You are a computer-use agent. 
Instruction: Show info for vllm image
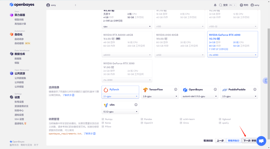(x=136, y=105)
